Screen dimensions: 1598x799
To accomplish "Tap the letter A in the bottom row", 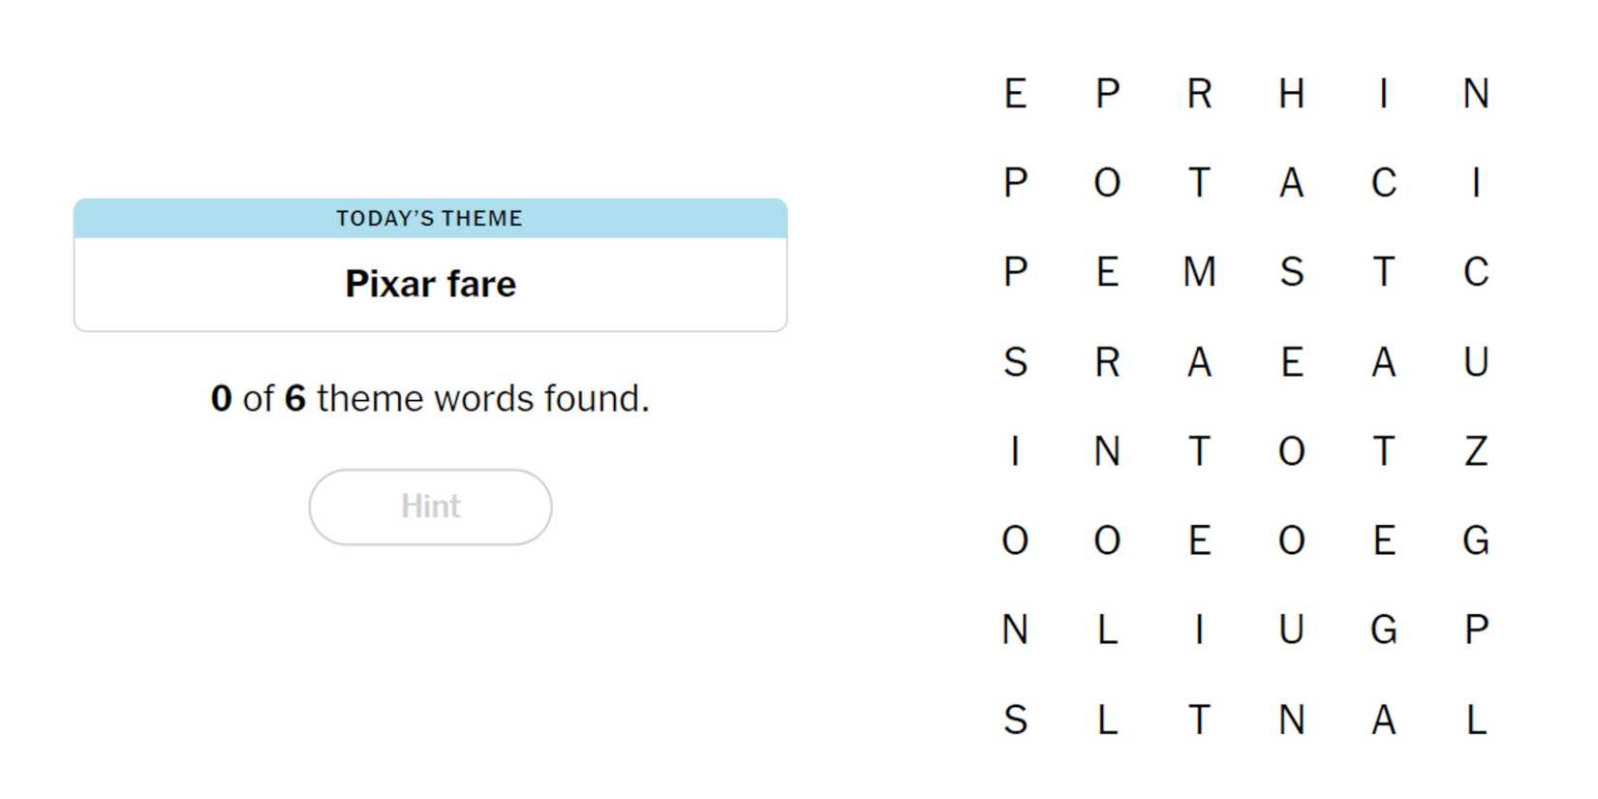I will pos(1383,720).
